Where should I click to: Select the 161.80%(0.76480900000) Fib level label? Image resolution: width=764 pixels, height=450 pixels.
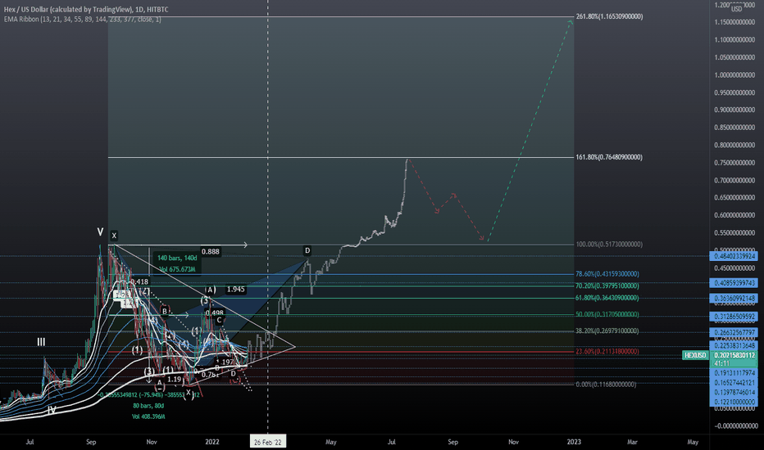tap(609, 157)
